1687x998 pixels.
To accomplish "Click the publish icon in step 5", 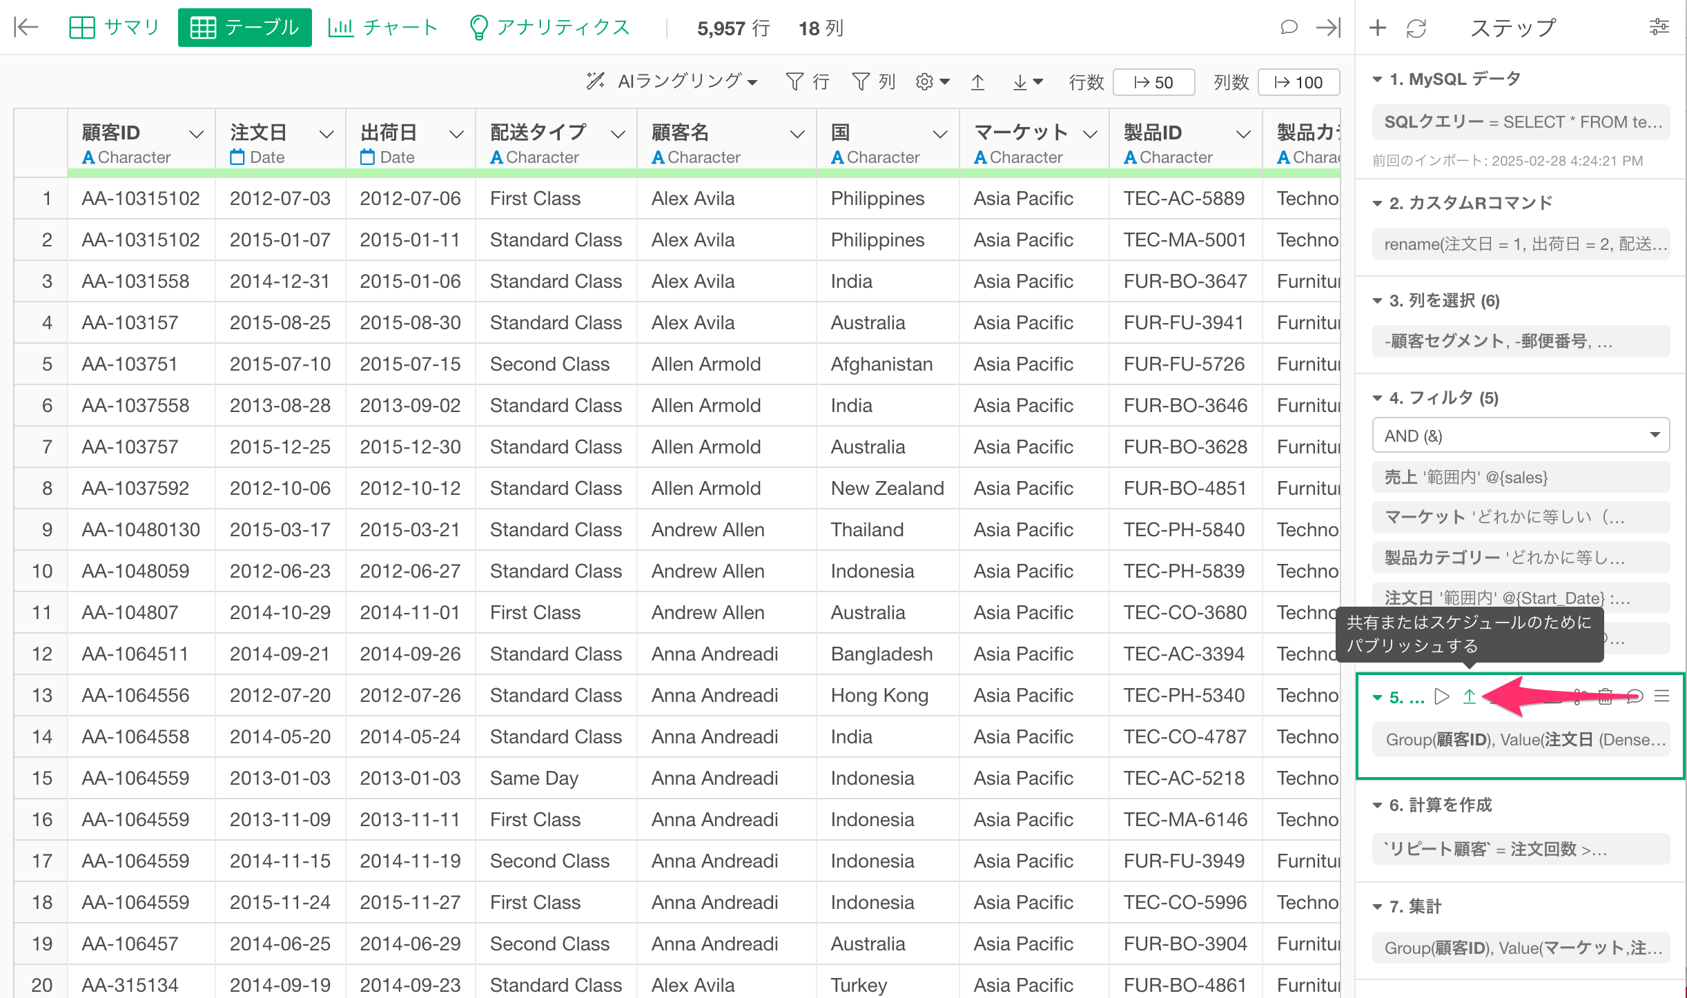I will pyautogui.click(x=1469, y=697).
